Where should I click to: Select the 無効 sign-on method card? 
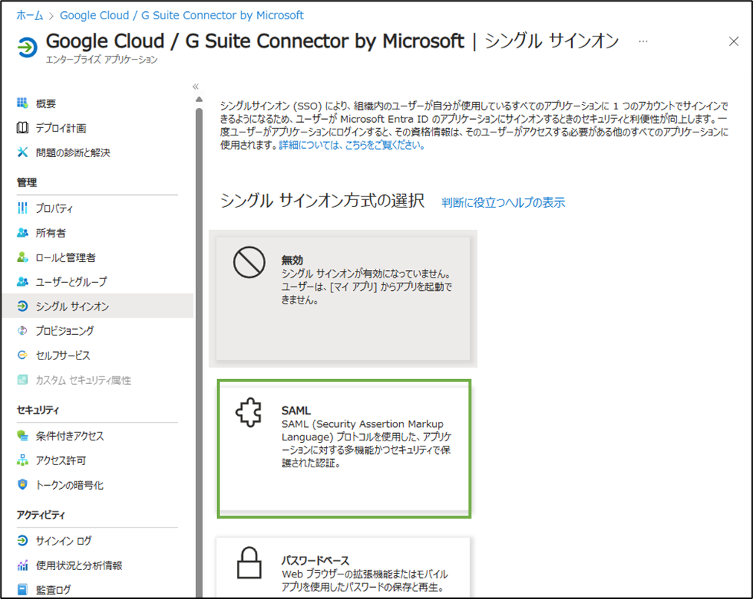tap(343, 298)
